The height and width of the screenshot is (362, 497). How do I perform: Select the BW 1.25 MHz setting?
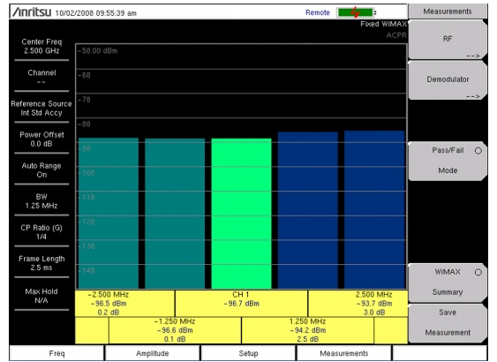pyautogui.click(x=41, y=201)
